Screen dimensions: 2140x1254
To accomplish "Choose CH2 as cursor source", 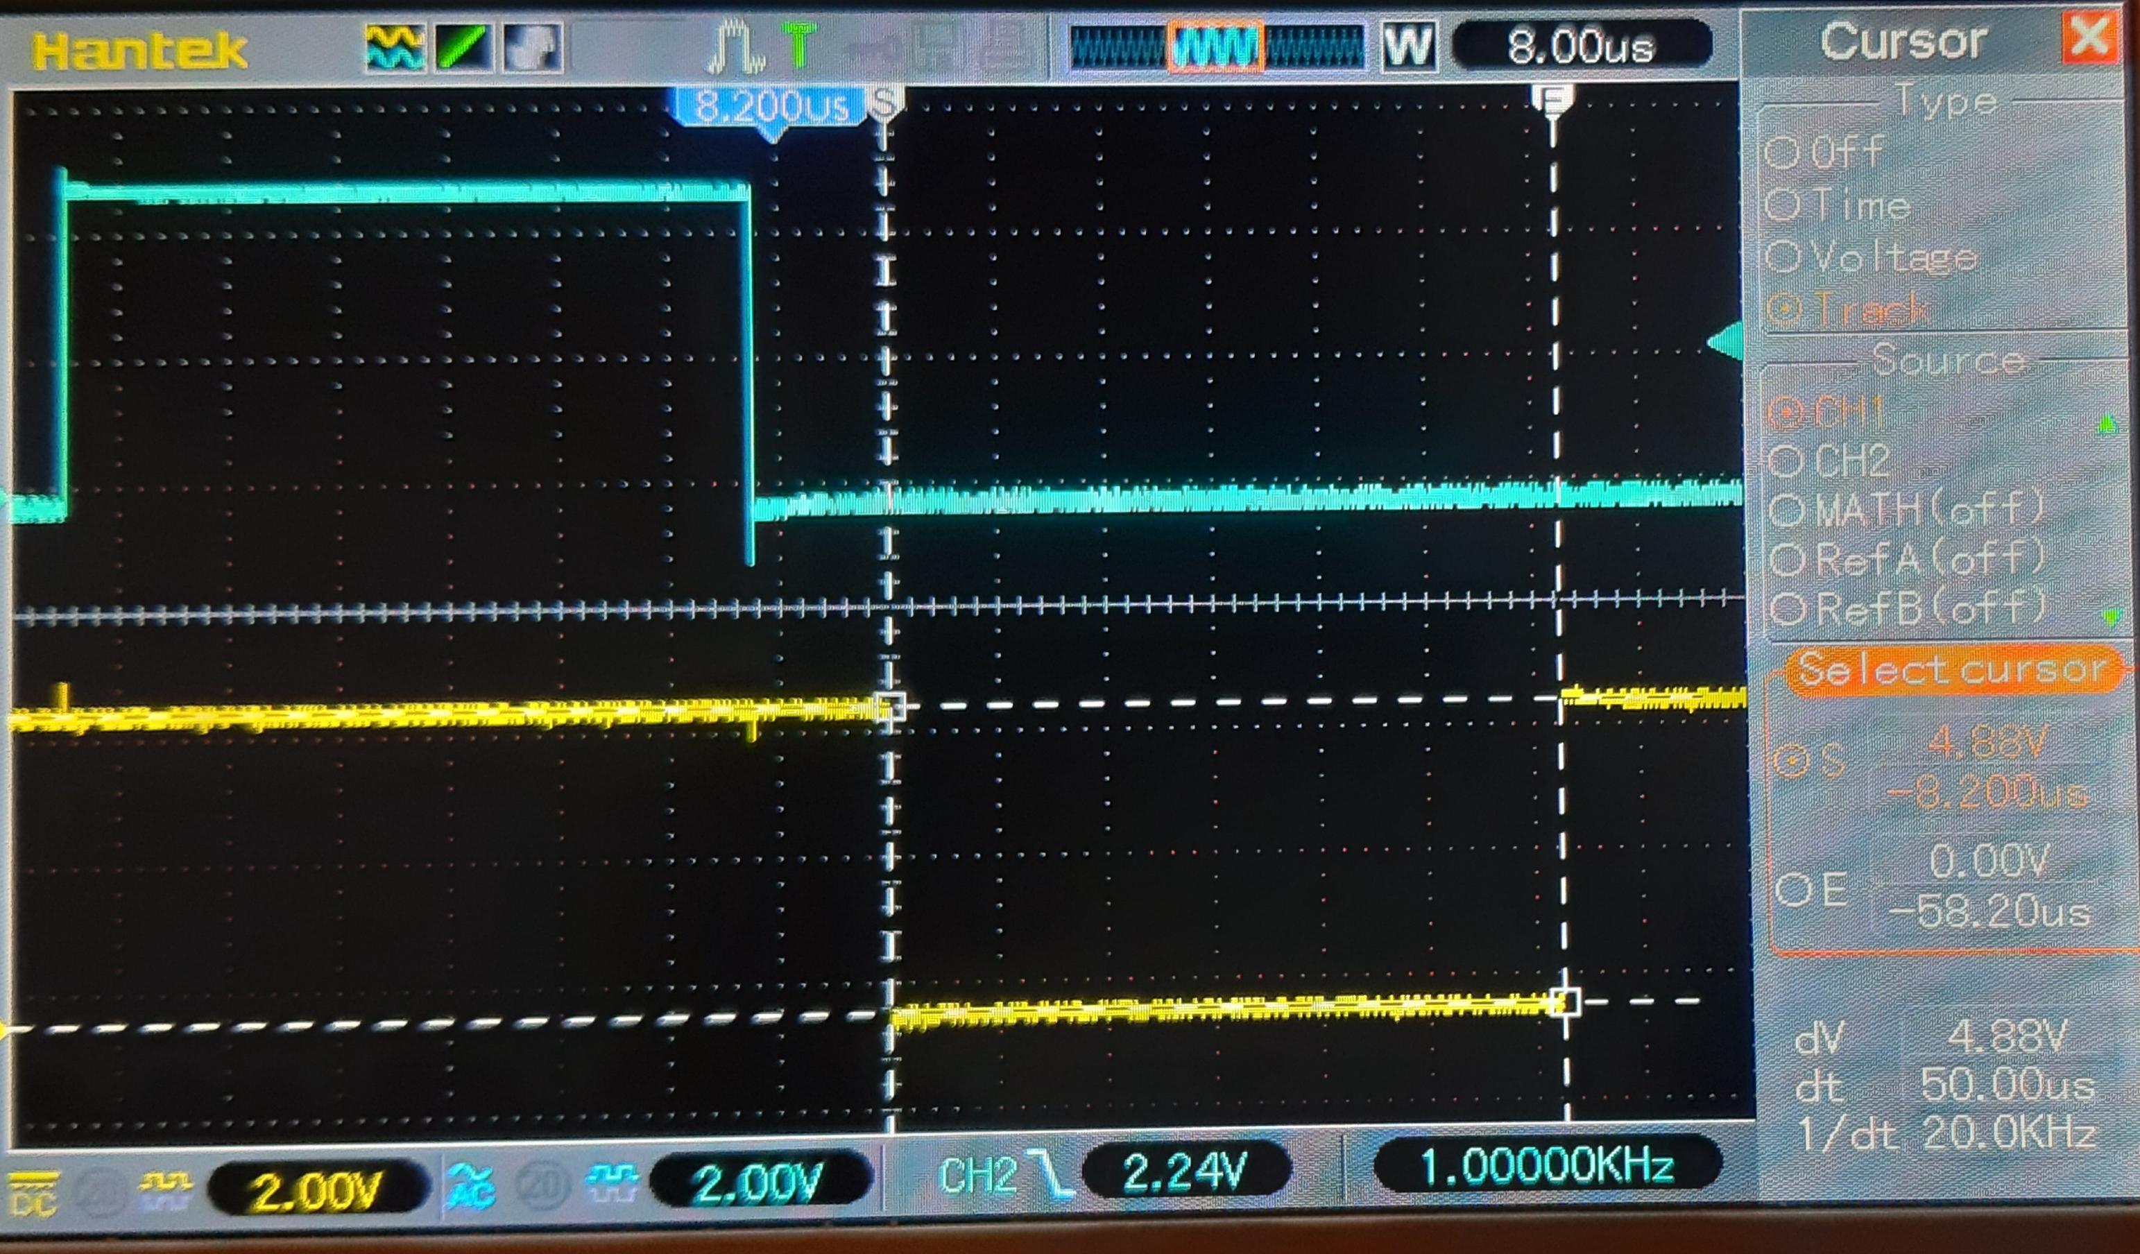I will pos(1787,463).
